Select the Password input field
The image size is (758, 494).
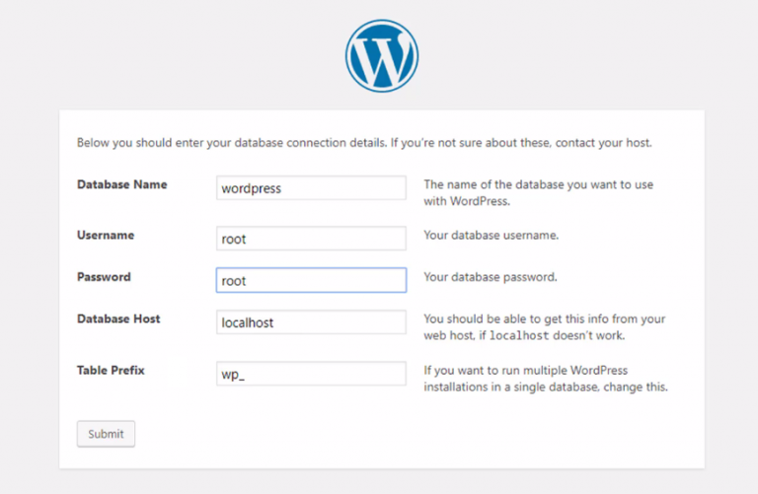click(x=311, y=280)
